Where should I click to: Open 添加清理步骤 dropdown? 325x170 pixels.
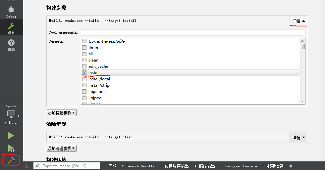[61, 148]
